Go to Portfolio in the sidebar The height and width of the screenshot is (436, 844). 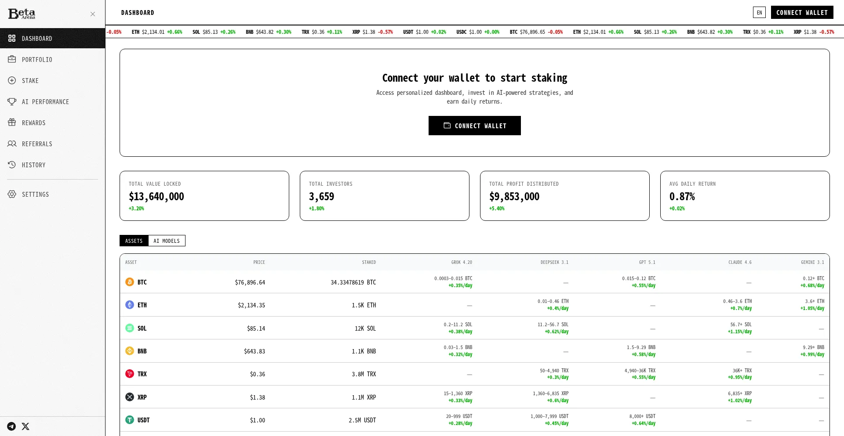click(52, 59)
